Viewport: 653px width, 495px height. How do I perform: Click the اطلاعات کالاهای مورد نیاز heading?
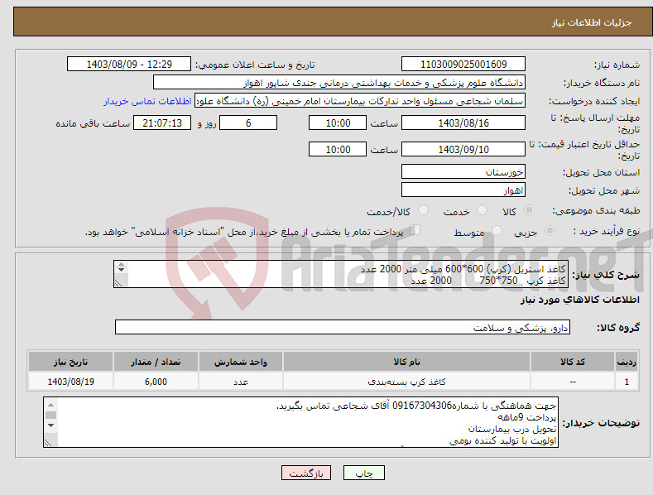(579, 300)
